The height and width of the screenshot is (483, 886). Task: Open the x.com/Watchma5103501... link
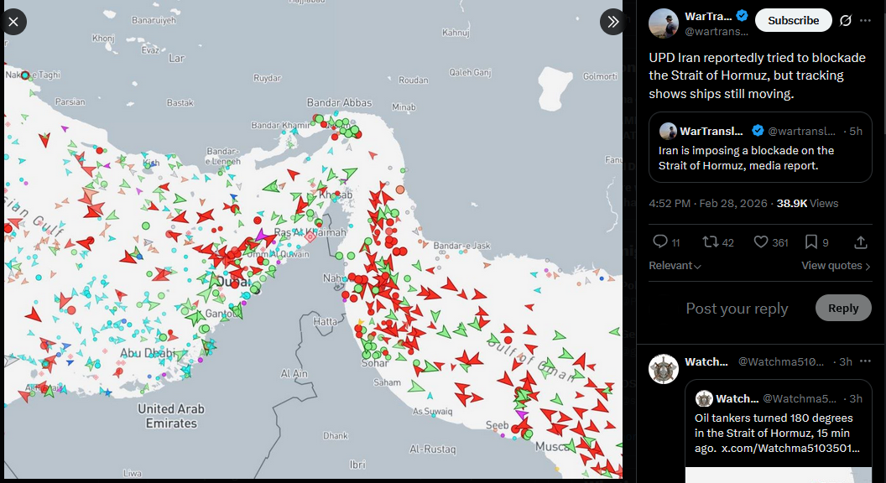point(790,448)
